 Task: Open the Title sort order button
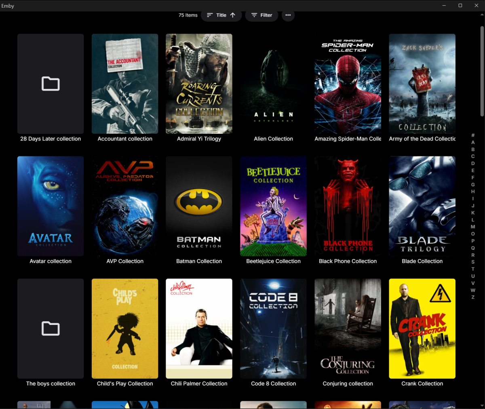click(221, 15)
